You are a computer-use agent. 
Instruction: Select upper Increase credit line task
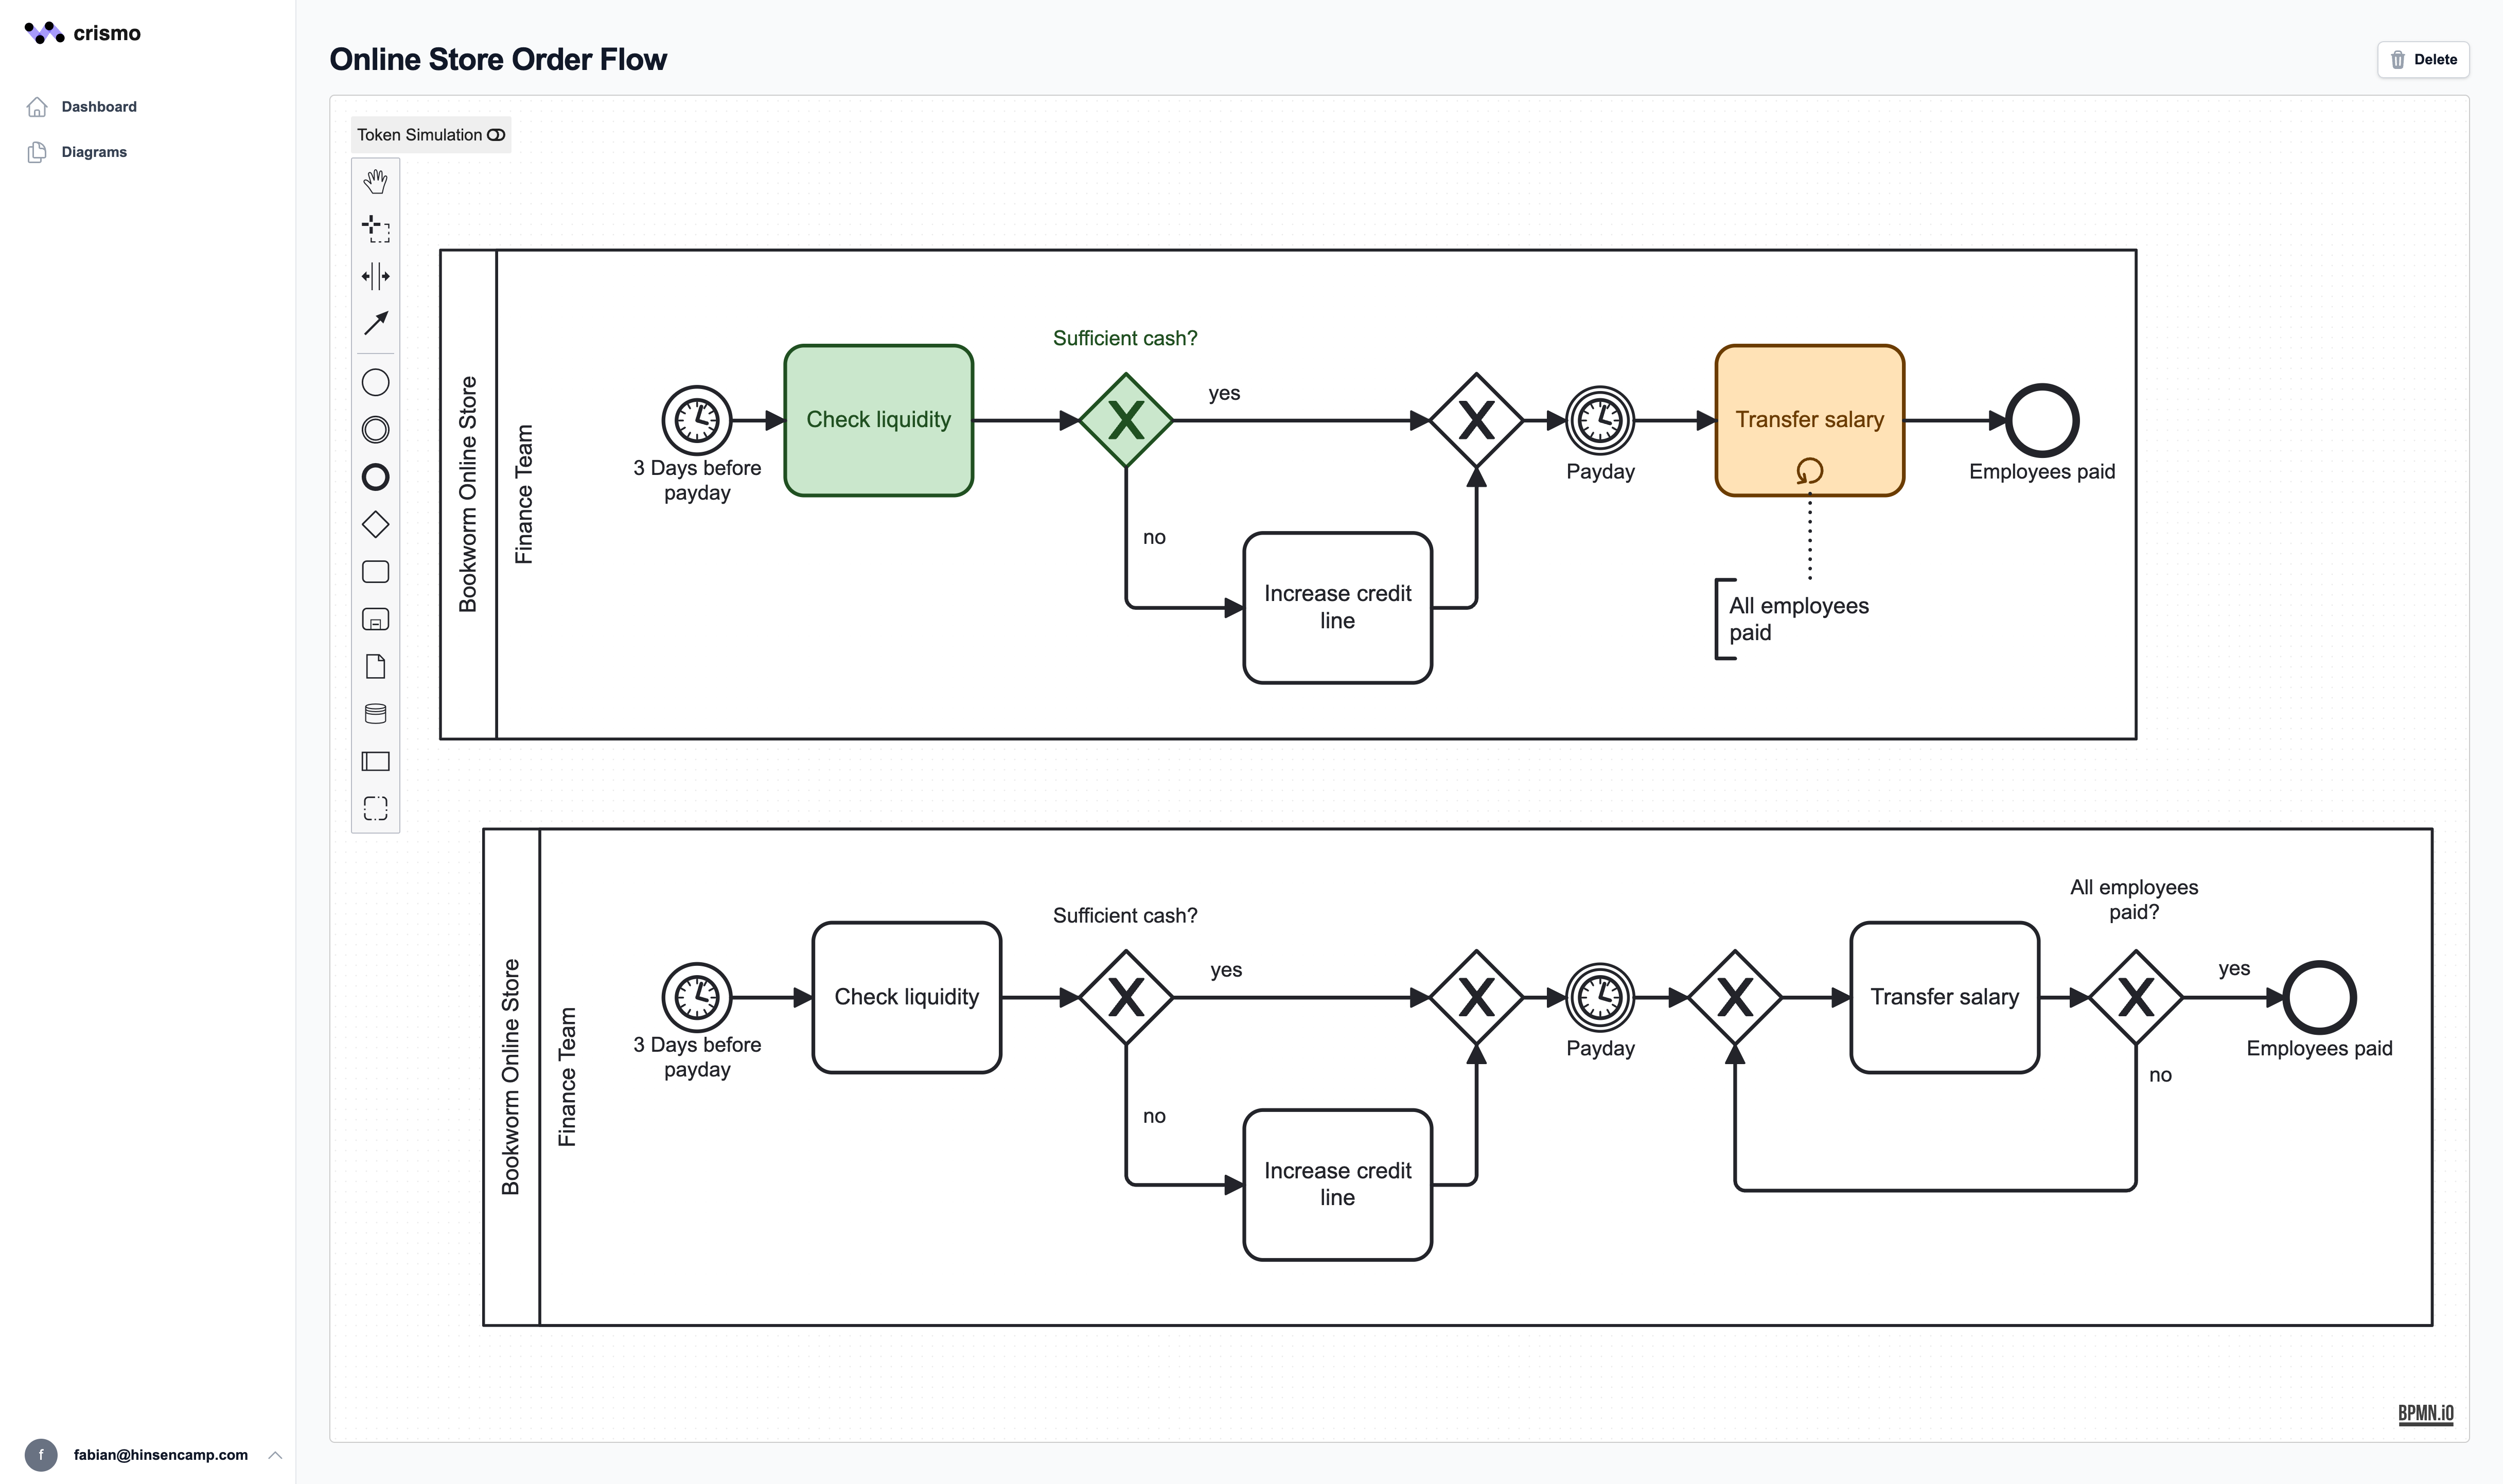click(1337, 608)
